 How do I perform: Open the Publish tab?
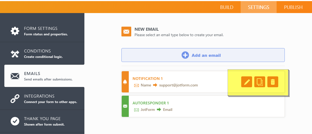coord(293,7)
